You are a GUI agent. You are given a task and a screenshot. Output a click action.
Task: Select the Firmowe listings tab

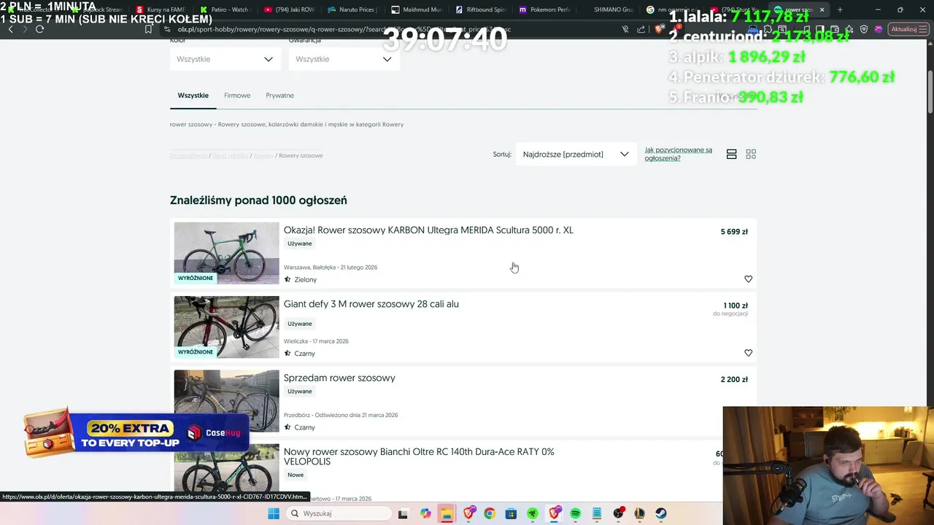pyautogui.click(x=237, y=96)
